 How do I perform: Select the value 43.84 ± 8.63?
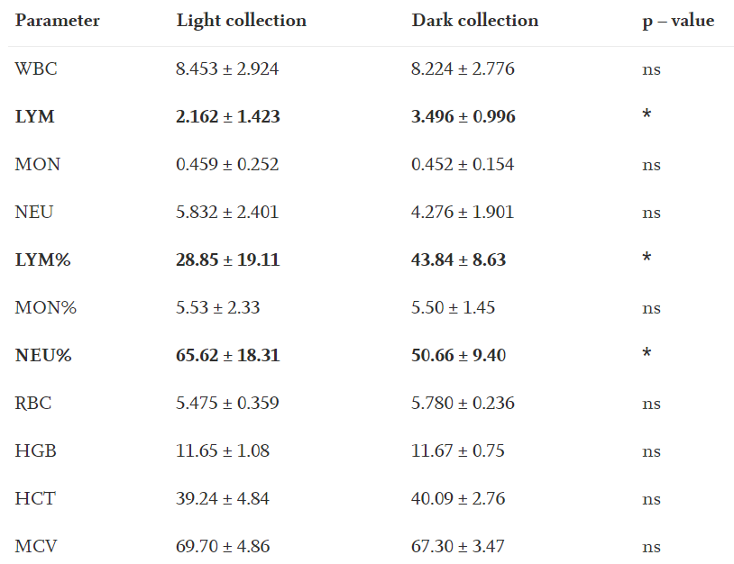coord(458,259)
